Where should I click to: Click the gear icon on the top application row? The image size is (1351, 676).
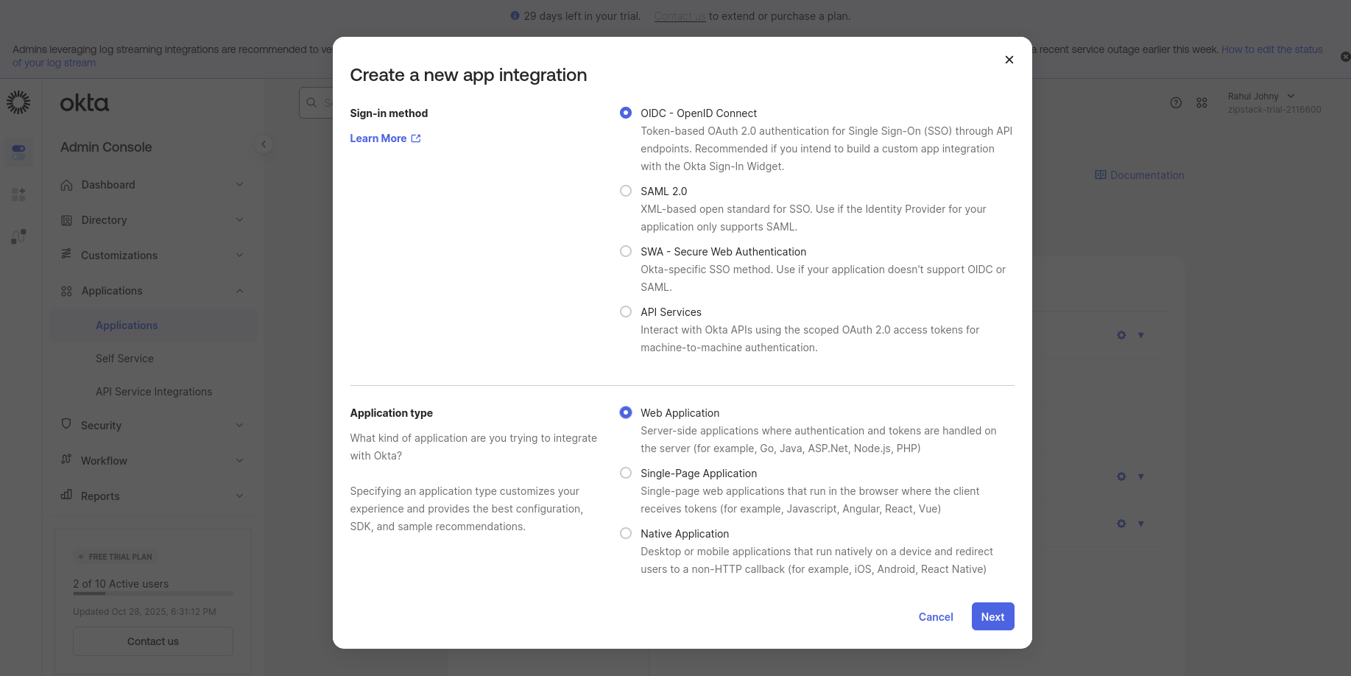pos(1121,335)
